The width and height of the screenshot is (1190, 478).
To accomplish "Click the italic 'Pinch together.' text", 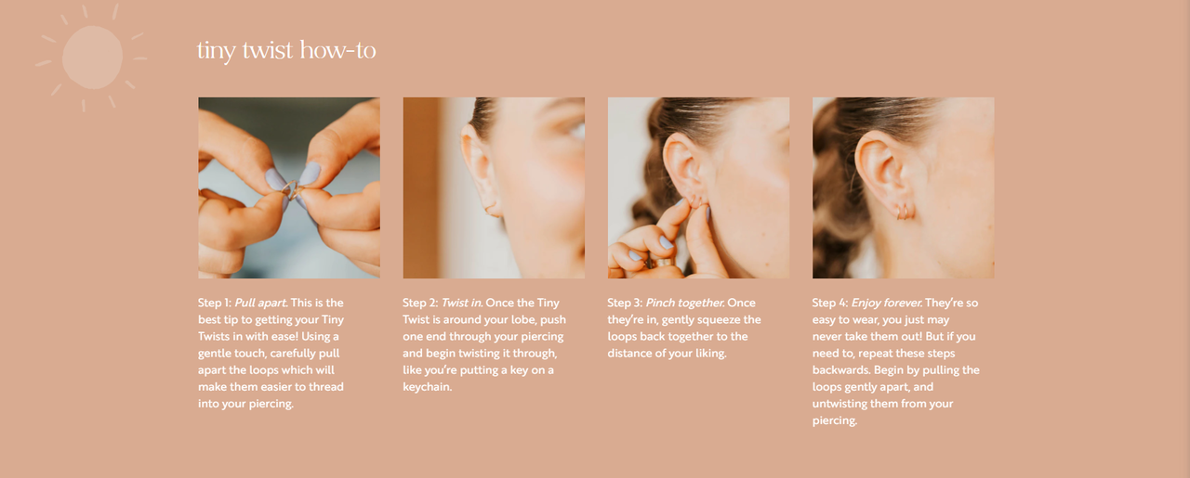I will 684,303.
